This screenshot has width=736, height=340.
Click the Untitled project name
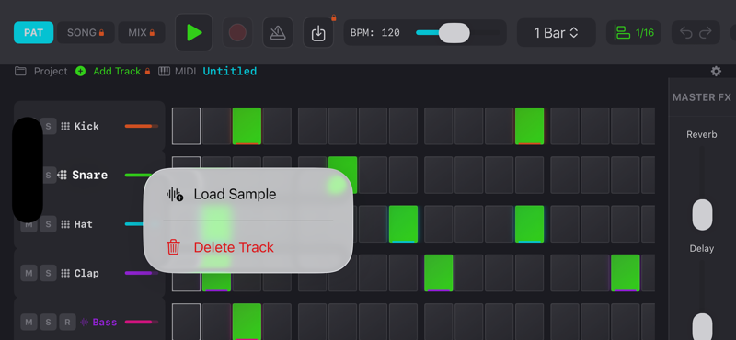(x=229, y=72)
